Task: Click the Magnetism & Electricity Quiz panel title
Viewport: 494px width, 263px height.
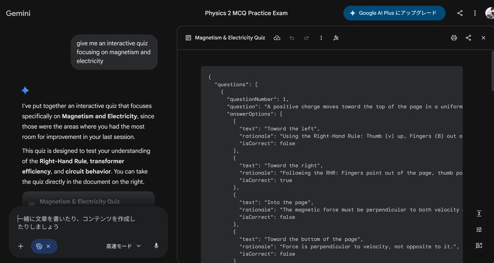Action: (x=230, y=38)
